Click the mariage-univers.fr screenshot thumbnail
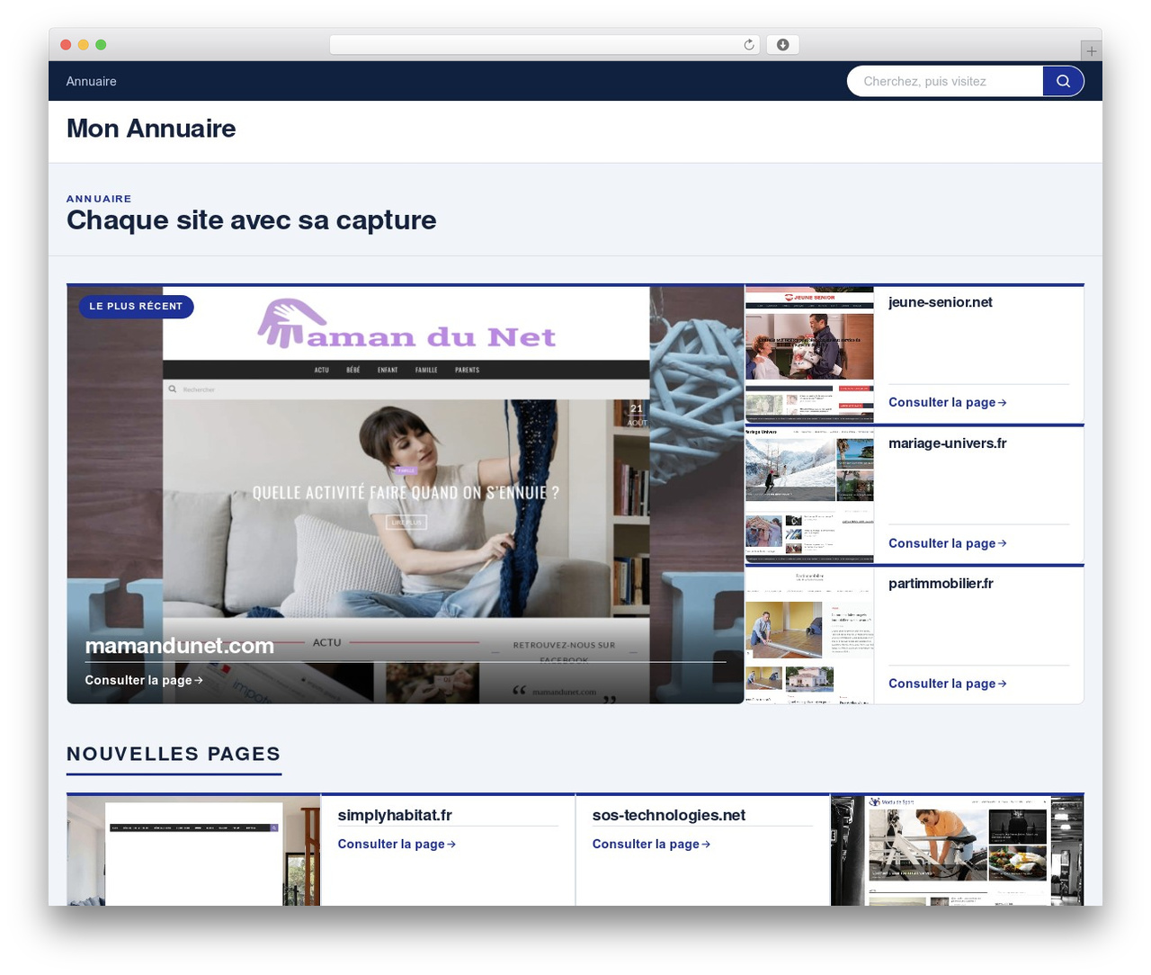Screen dimensions: 1151x975 click(809, 496)
